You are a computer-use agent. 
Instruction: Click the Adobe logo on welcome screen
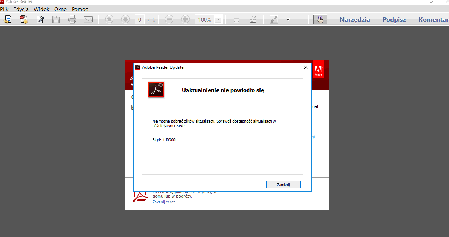click(x=318, y=69)
